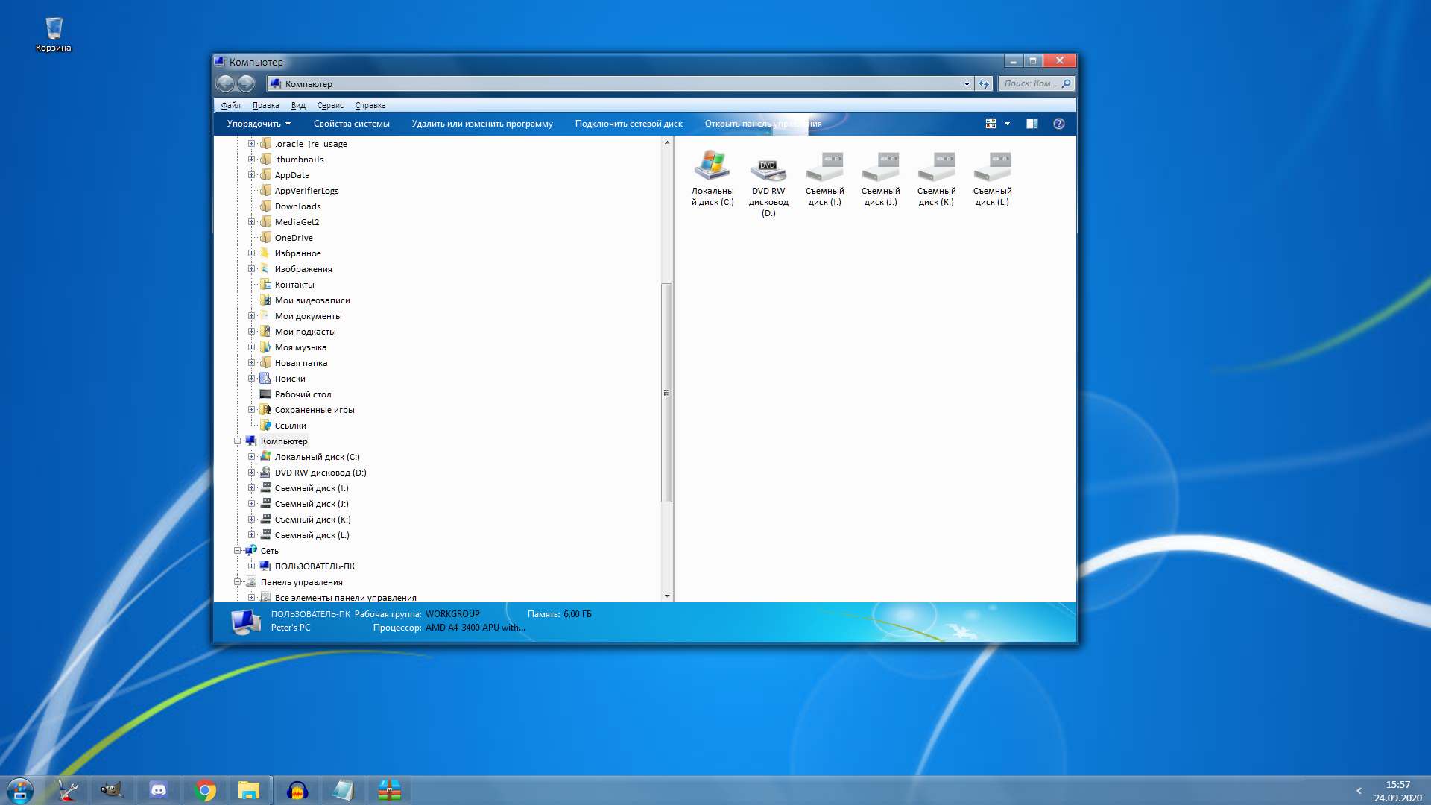
Task: Click Свойства системы button
Action: point(351,124)
